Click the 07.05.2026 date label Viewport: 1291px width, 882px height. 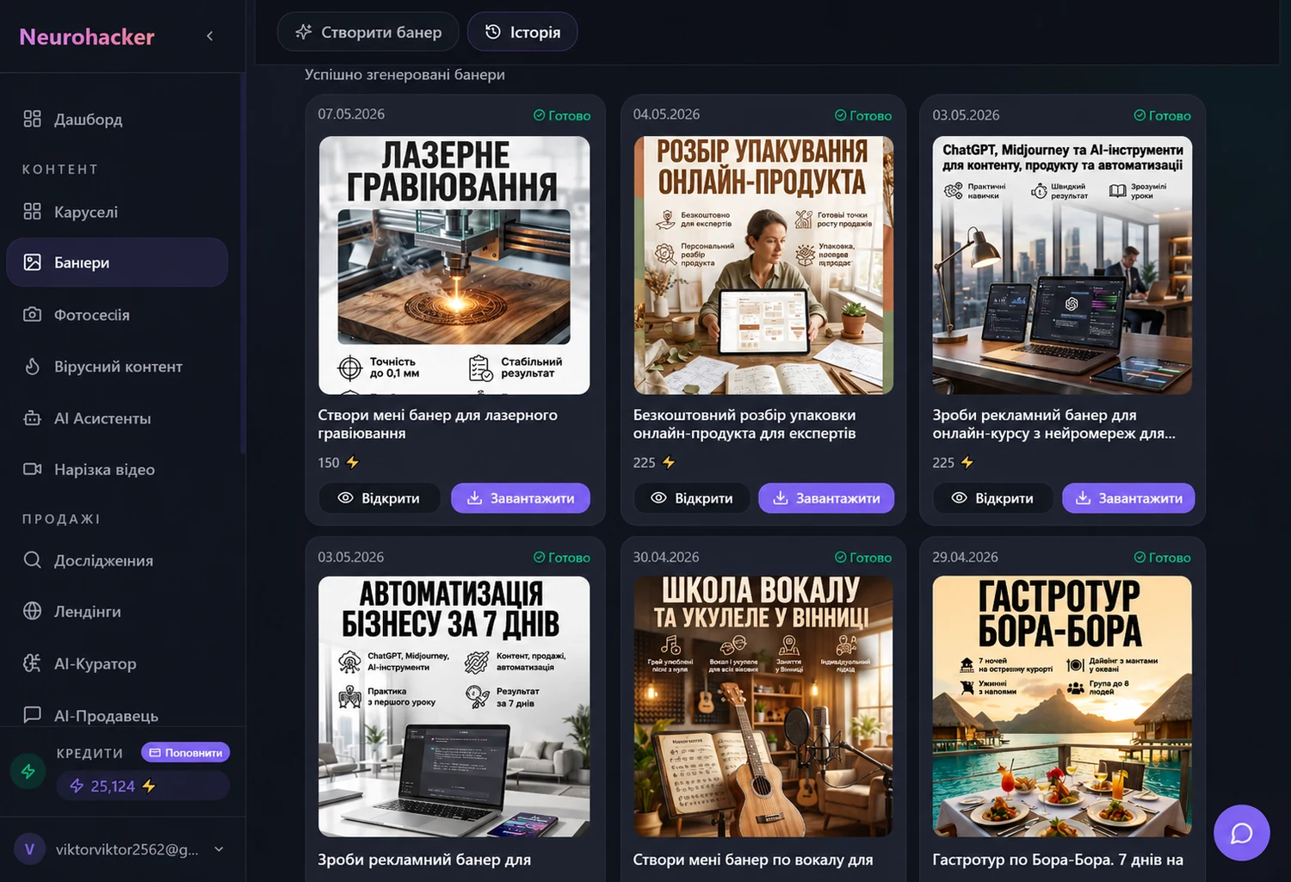[x=351, y=114]
